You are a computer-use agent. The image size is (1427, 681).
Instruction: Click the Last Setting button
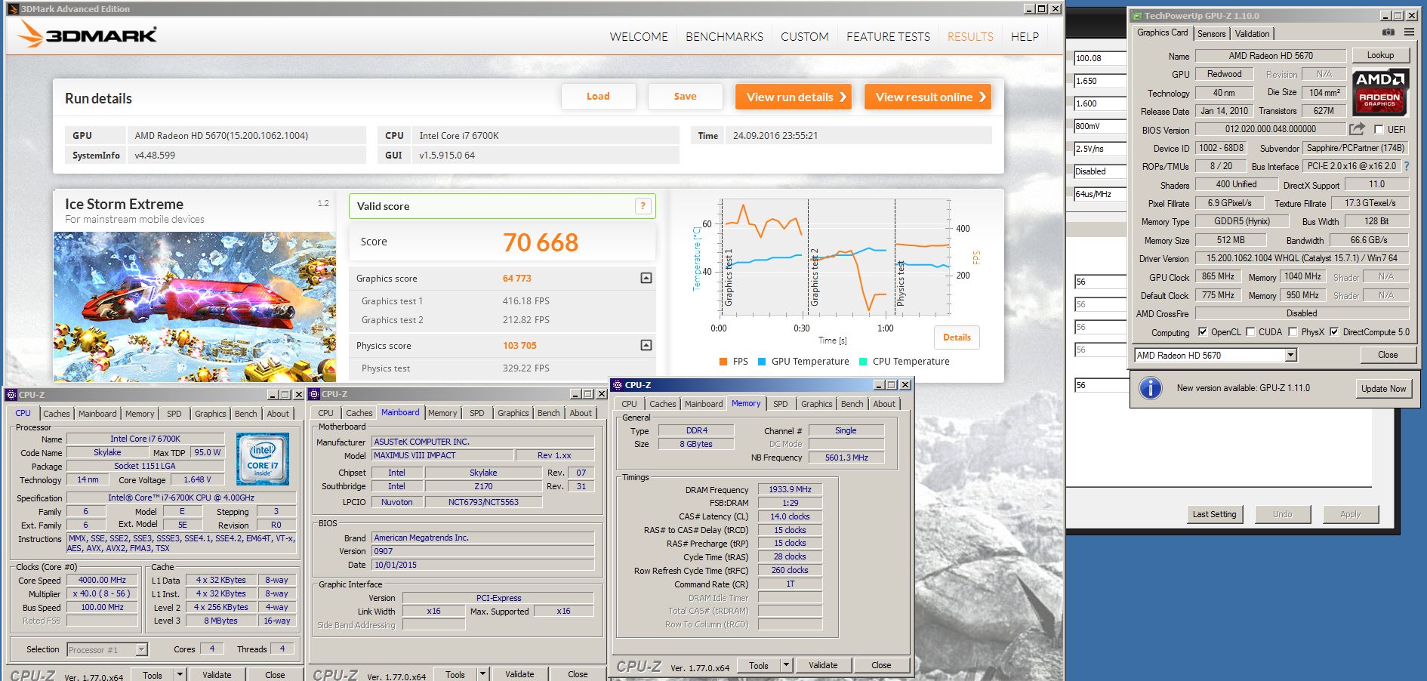click(1214, 514)
